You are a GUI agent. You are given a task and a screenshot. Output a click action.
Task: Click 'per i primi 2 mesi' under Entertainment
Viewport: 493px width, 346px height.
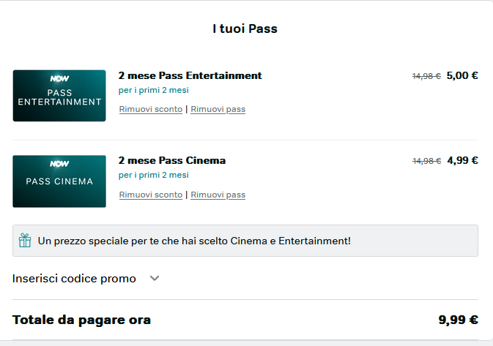pyautogui.click(x=153, y=91)
